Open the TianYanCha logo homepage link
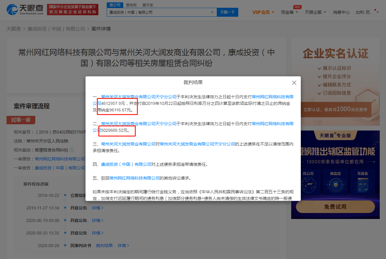This screenshot has width=386, height=259. pyautogui.click(x=25, y=10)
